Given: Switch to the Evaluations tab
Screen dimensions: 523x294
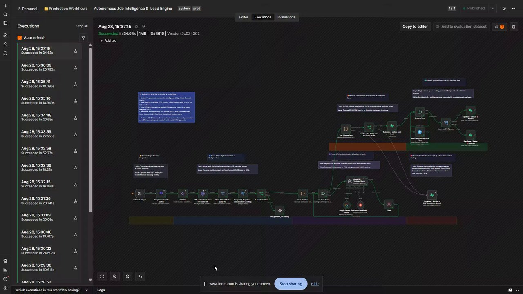Looking at the screenshot, I should tap(286, 17).
